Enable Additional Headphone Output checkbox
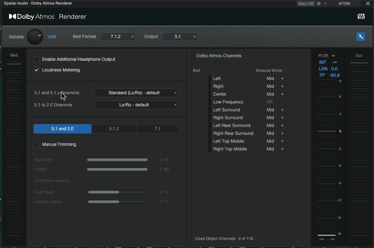The width and height of the screenshot is (374, 248). 37,59
